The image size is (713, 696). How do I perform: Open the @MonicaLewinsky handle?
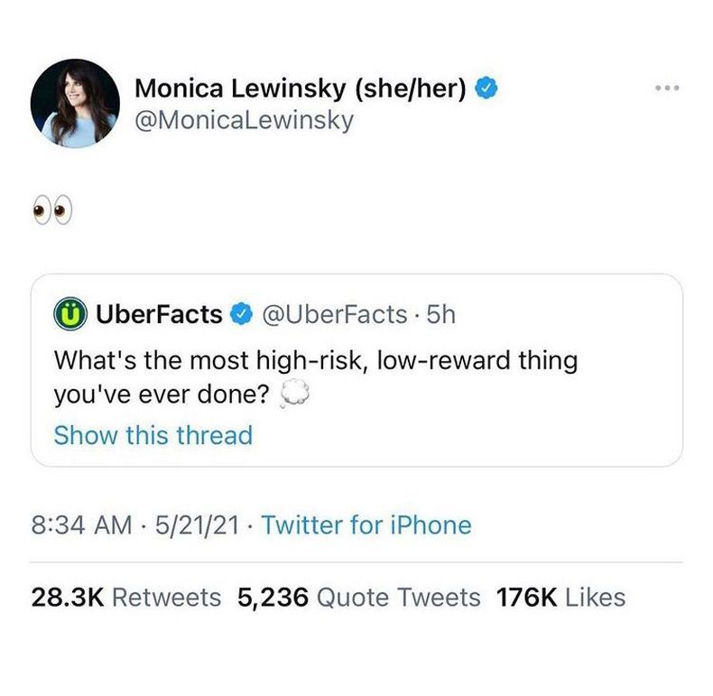click(244, 121)
